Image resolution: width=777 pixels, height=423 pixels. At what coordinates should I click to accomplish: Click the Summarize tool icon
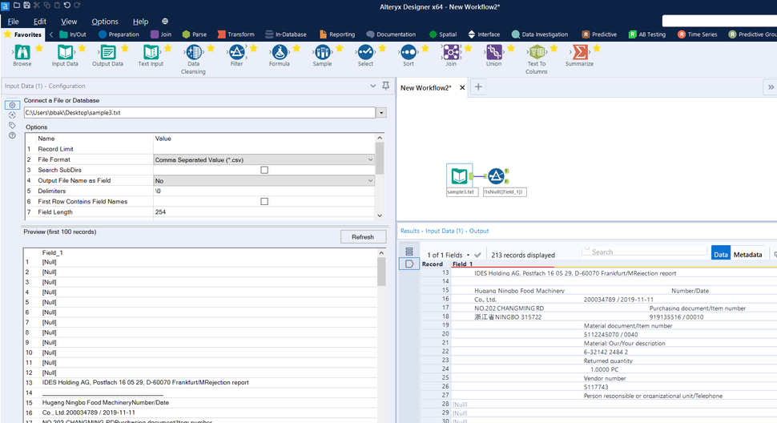point(579,52)
